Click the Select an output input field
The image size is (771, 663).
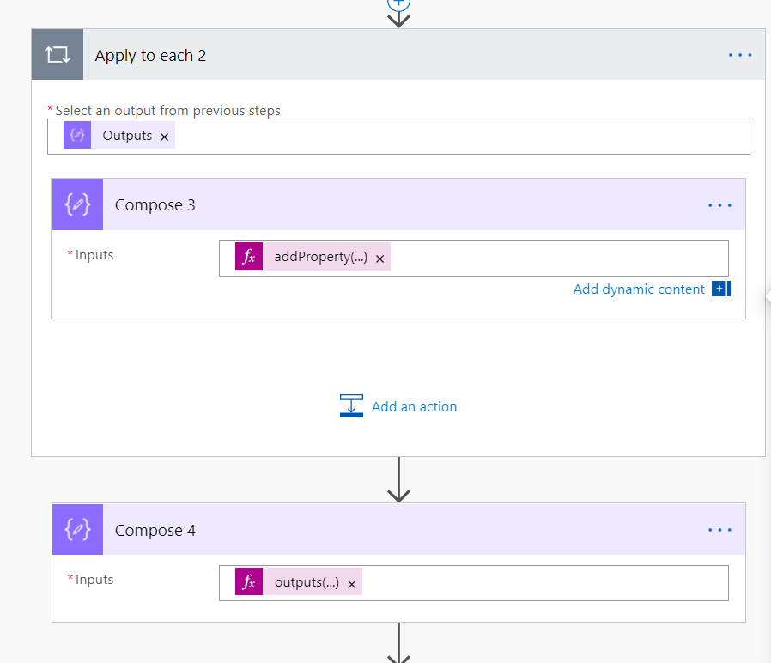[398, 137]
